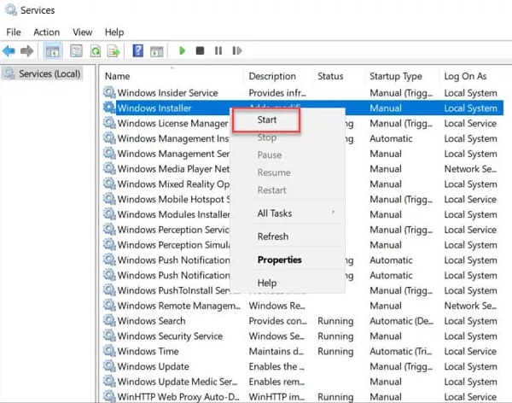Screen dimensions: 512x403
Task: Click 'Network Se...' logon for Windows Media Player
Action: click(470, 169)
